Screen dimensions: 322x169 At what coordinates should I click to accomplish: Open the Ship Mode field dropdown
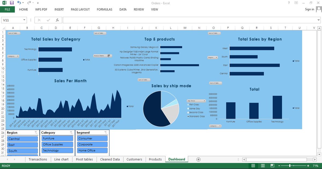coord(196,101)
